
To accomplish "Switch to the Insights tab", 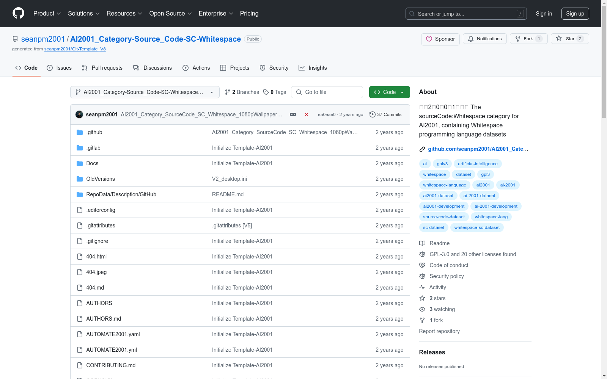I will [x=313, y=68].
